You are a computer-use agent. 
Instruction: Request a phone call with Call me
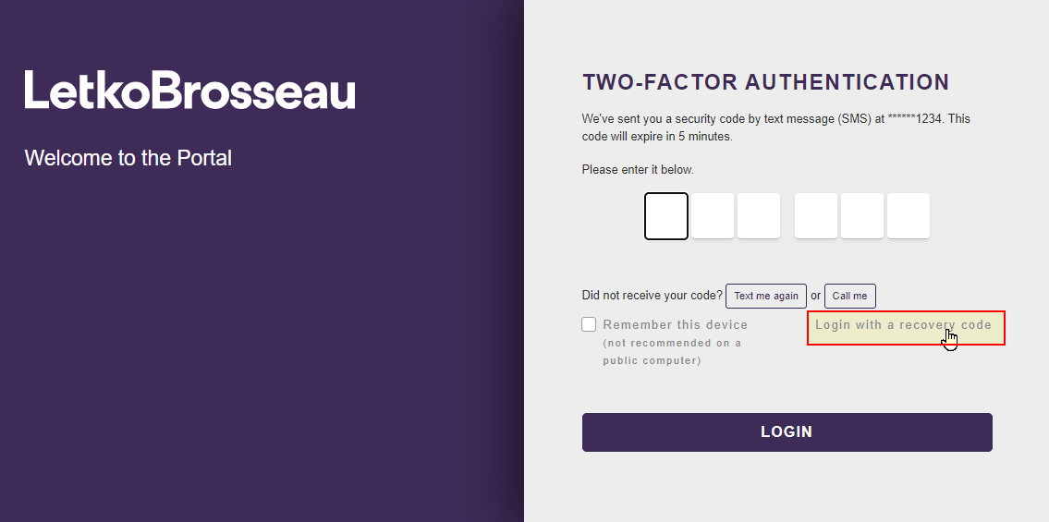pyautogui.click(x=849, y=296)
